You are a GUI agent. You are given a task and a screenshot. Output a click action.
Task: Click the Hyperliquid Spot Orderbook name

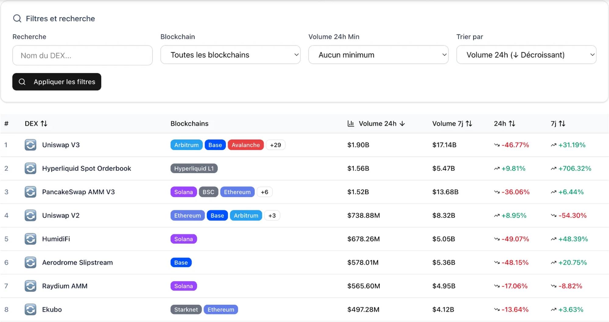[86, 168]
